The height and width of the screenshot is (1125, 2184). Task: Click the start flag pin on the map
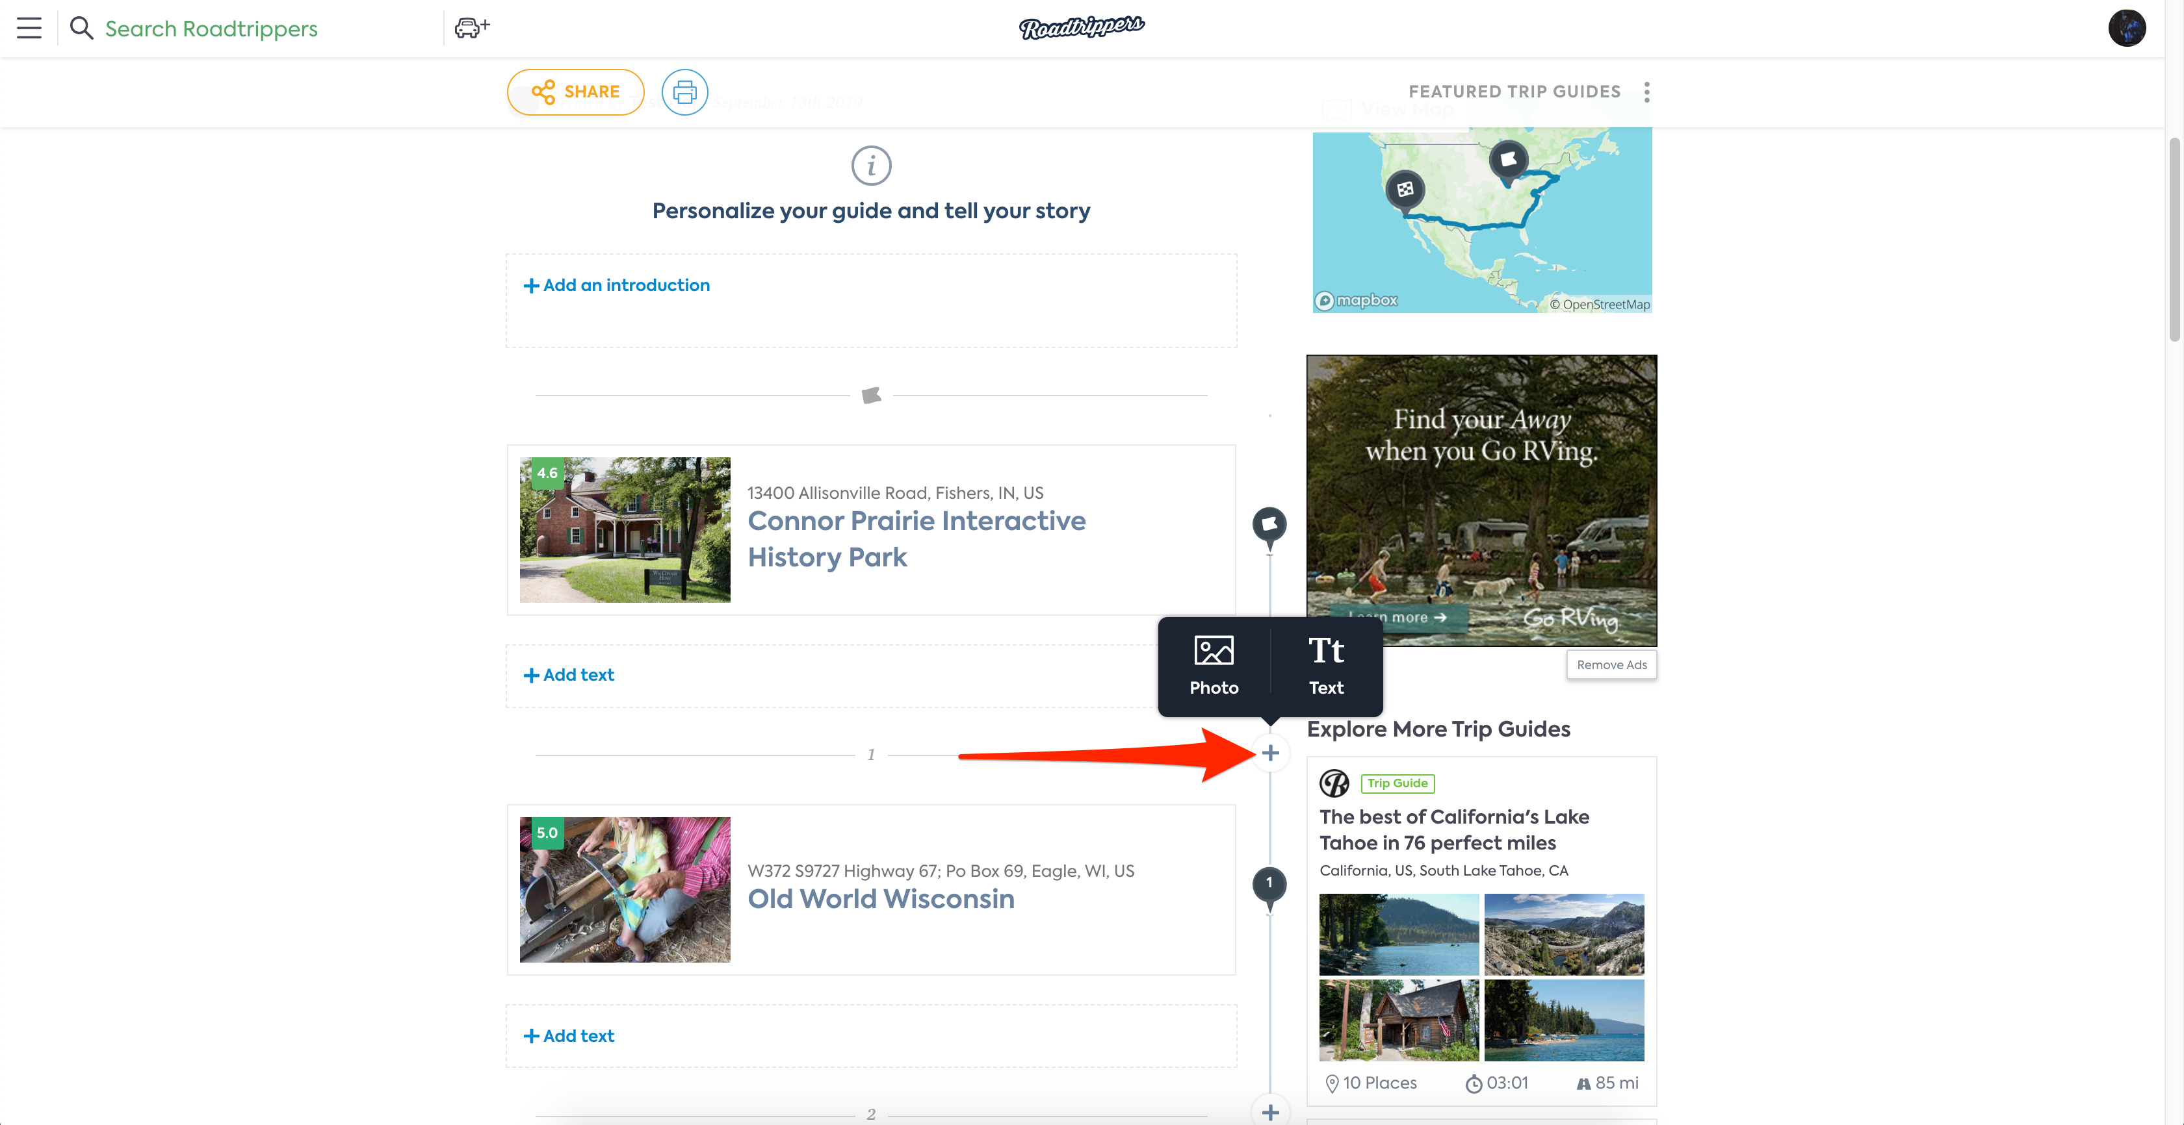(1508, 161)
